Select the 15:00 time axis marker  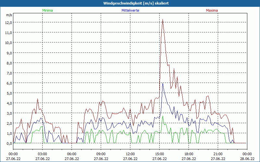coord(159,154)
